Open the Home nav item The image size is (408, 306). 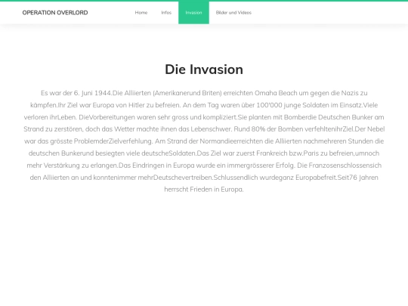pyautogui.click(x=141, y=13)
